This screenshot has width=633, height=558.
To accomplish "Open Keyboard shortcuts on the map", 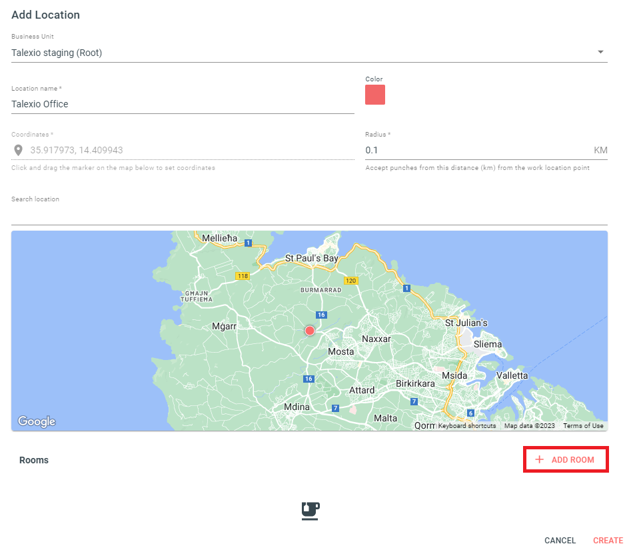I will 467,426.
